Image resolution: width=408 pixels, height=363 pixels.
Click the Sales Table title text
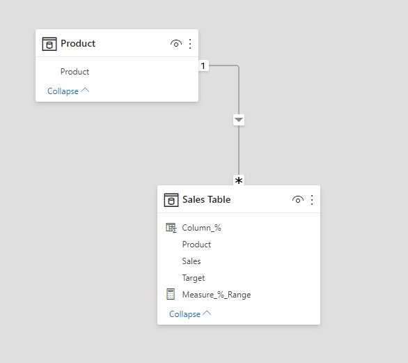206,200
